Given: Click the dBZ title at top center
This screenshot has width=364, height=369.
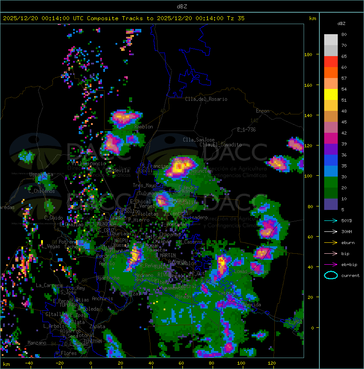Looking at the screenshot, I should pos(182,7).
